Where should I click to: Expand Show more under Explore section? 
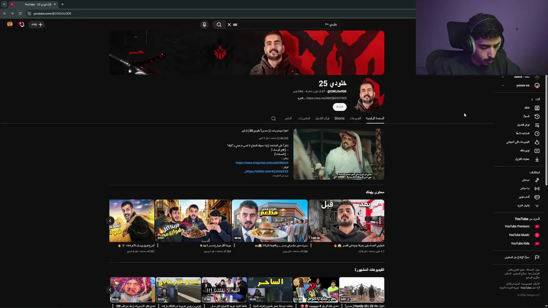(527, 206)
